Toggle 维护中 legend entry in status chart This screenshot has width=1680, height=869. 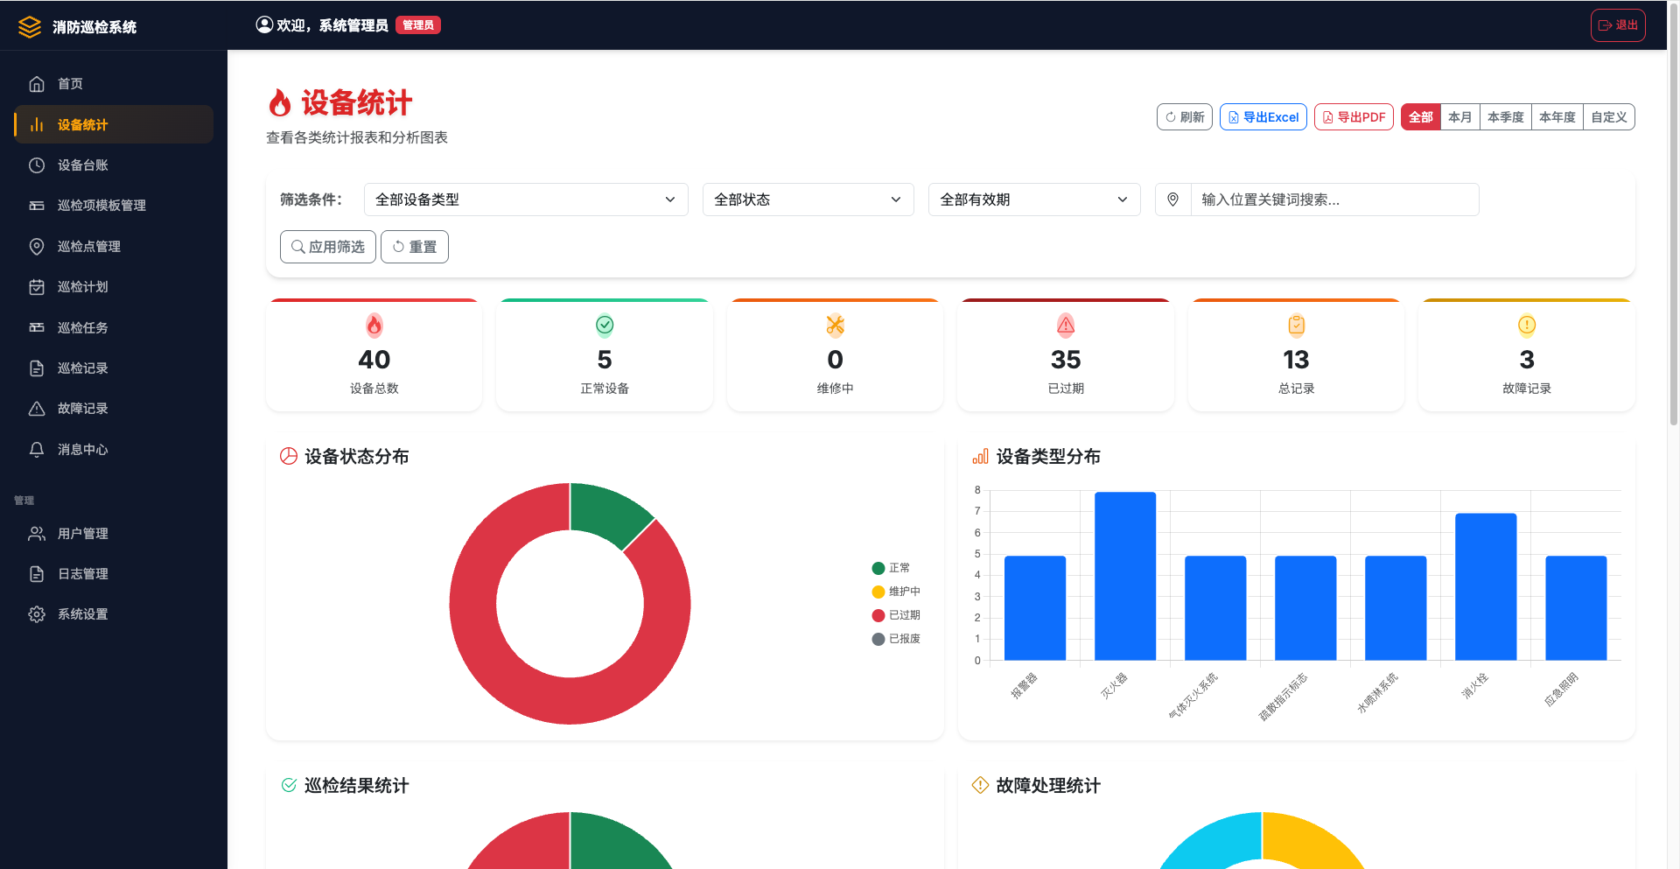click(896, 592)
